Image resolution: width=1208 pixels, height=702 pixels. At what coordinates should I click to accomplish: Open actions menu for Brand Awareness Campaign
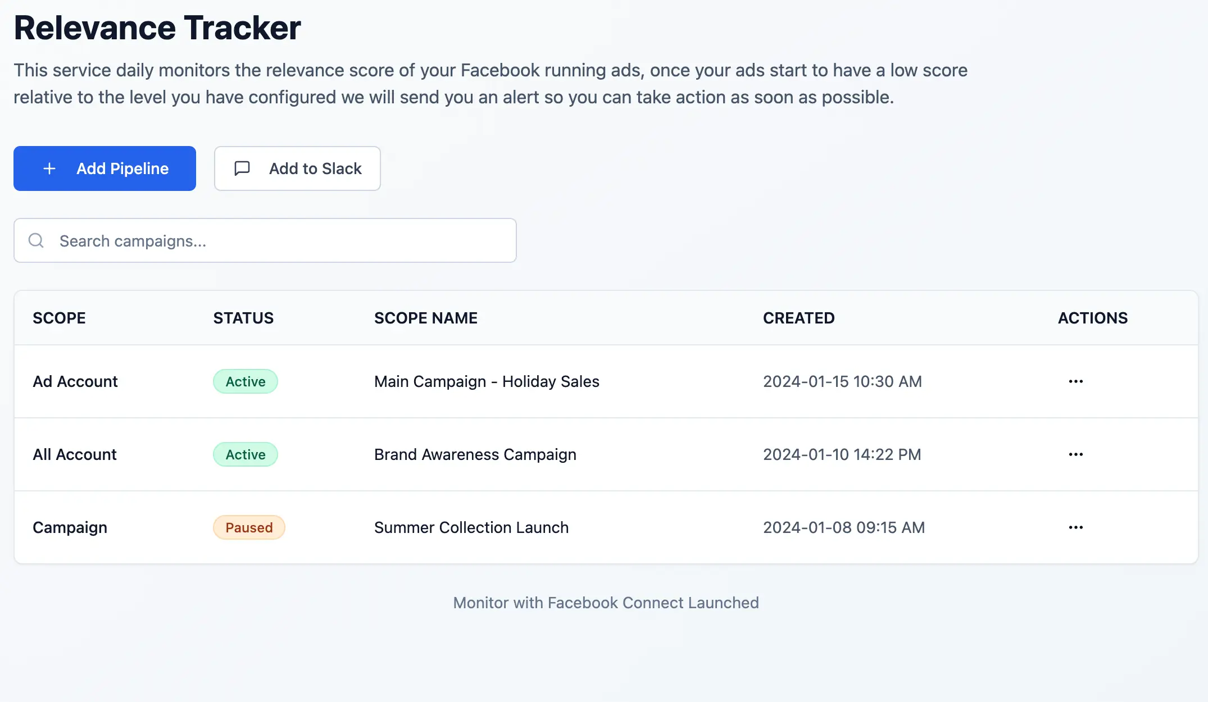pos(1075,454)
